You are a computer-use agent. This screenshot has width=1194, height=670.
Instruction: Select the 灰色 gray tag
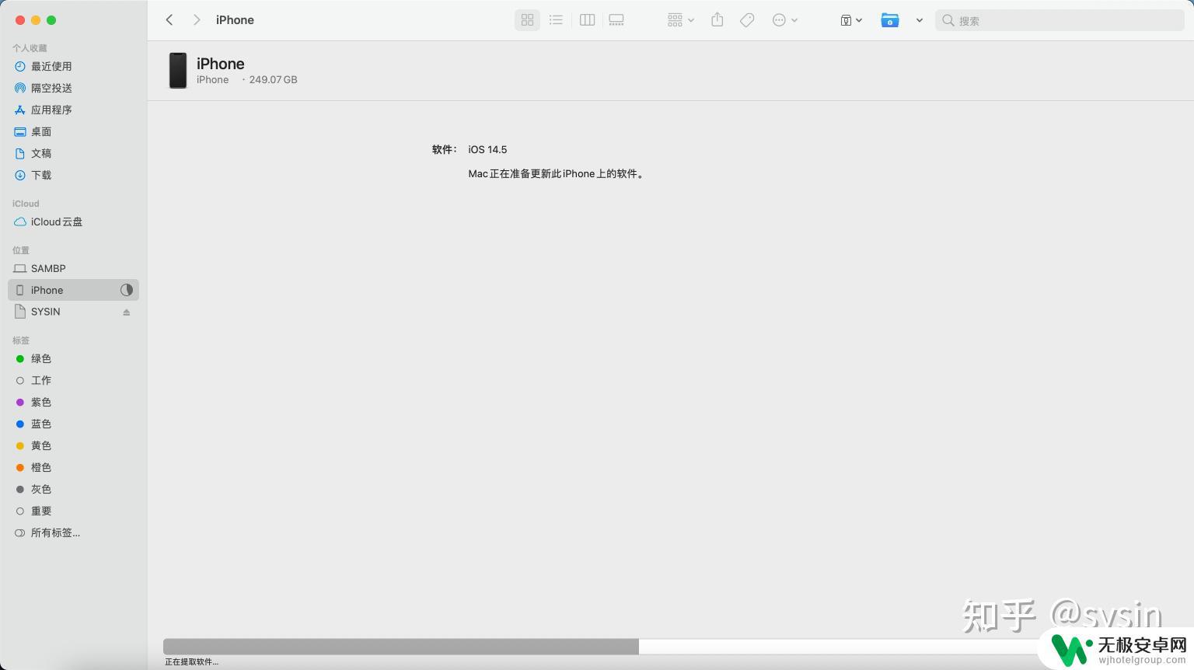coord(73,489)
